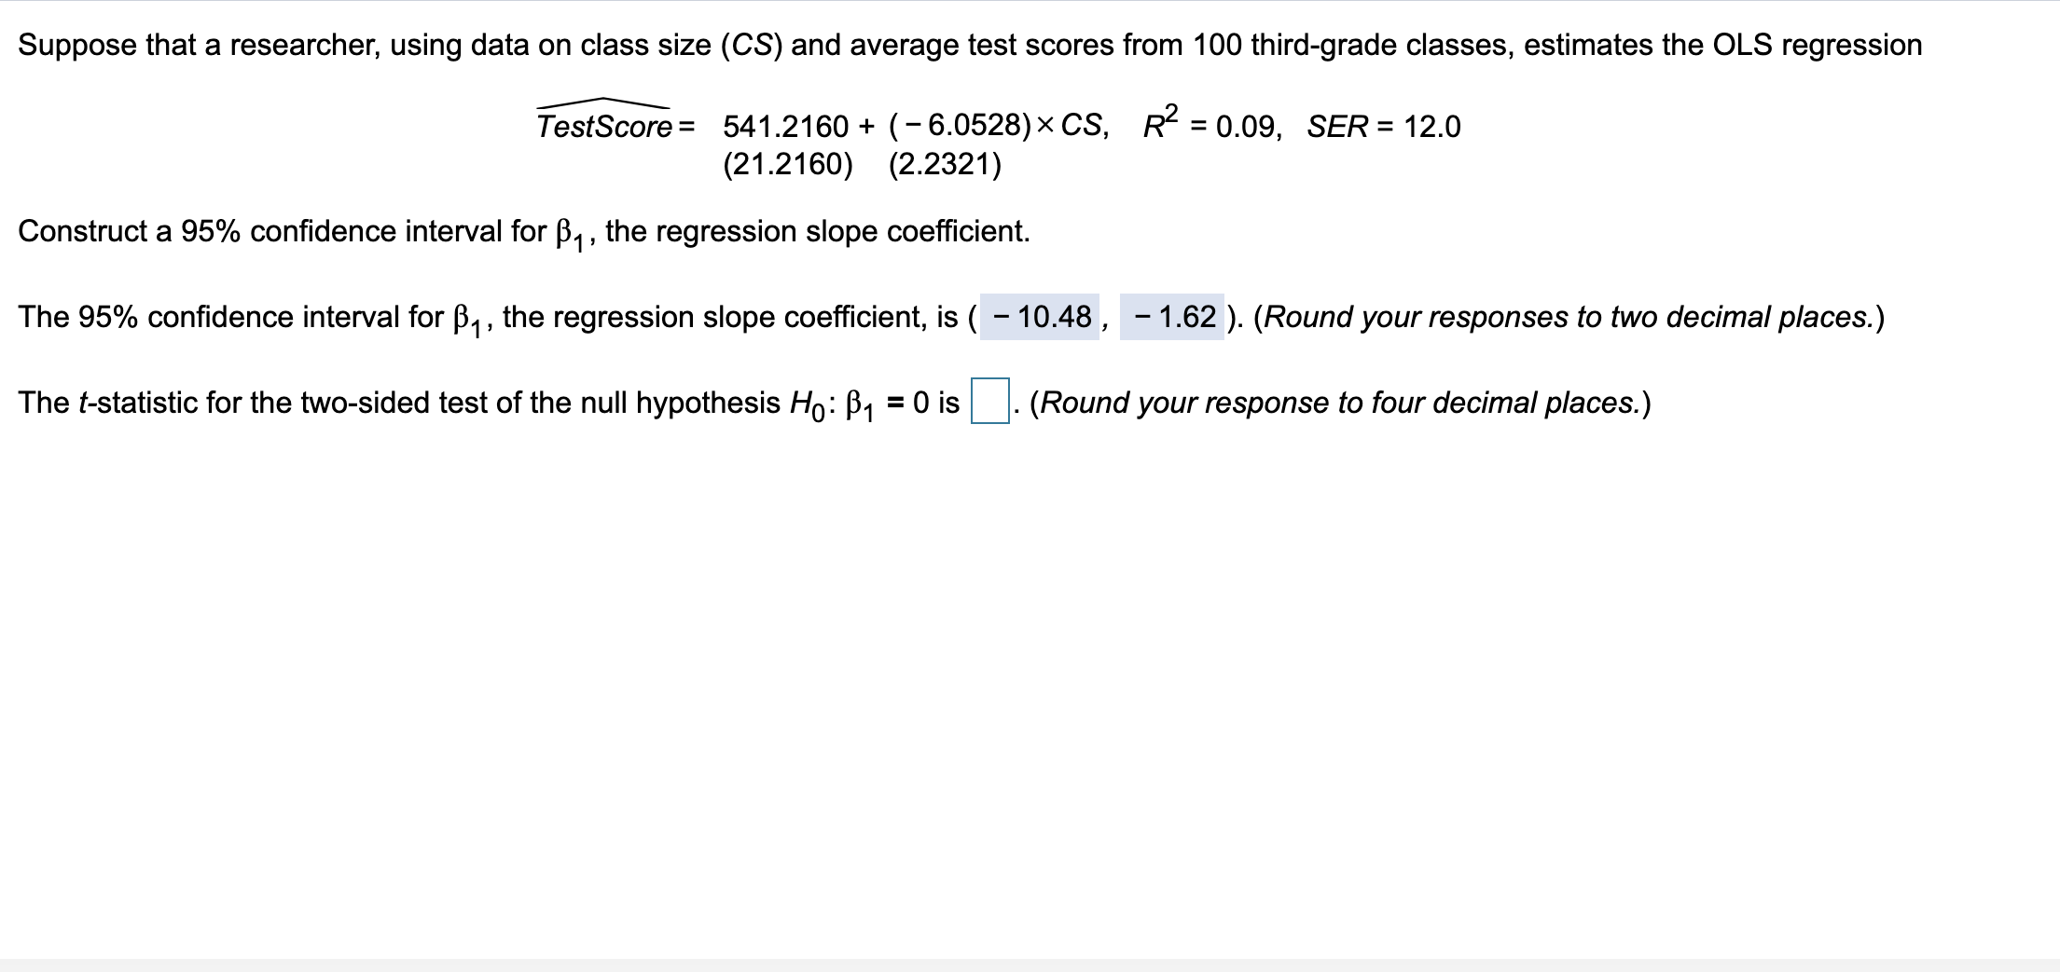Click the empty t-statistic answer box
The height and width of the screenshot is (972, 2060).
coord(989,401)
